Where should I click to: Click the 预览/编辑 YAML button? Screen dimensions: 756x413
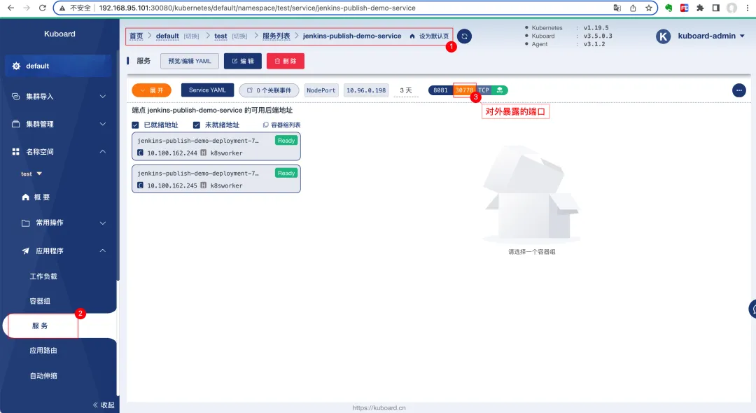pyautogui.click(x=190, y=61)
